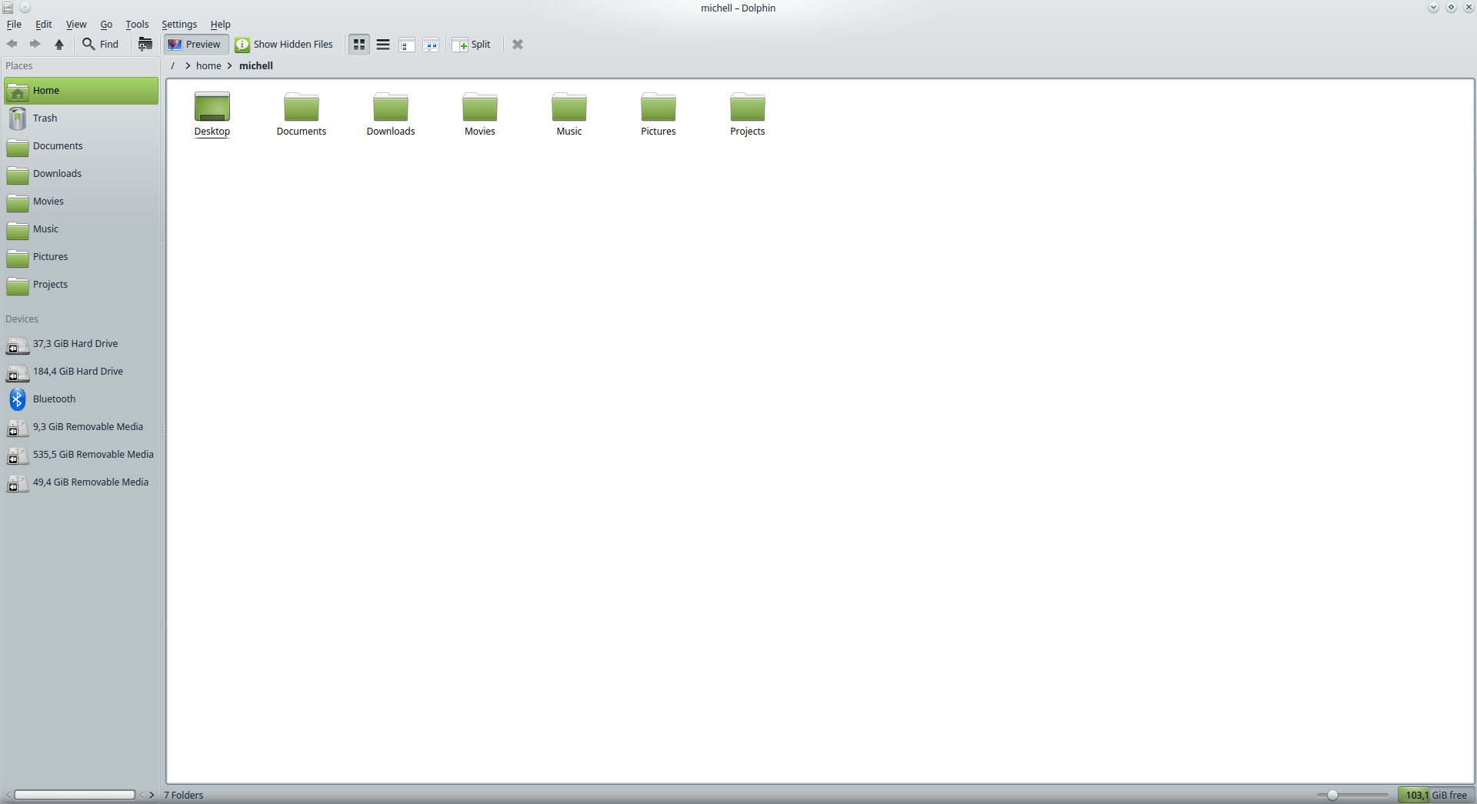
Task: Select the Downloads folder in file view
Action: point(391,114)
